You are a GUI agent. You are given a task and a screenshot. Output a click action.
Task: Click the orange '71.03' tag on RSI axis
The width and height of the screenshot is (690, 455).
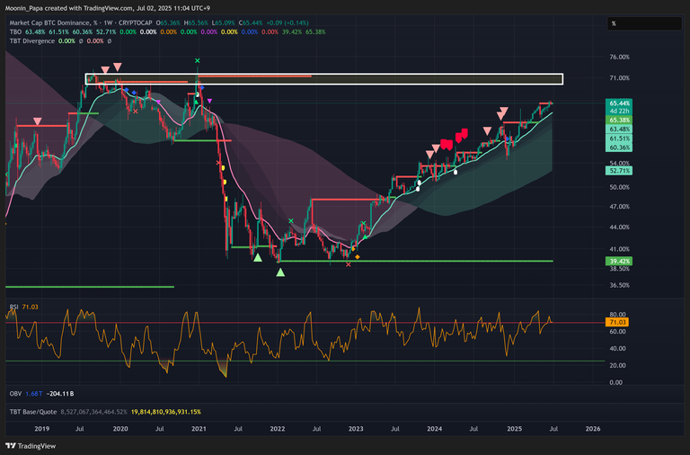tap(617, 323)
